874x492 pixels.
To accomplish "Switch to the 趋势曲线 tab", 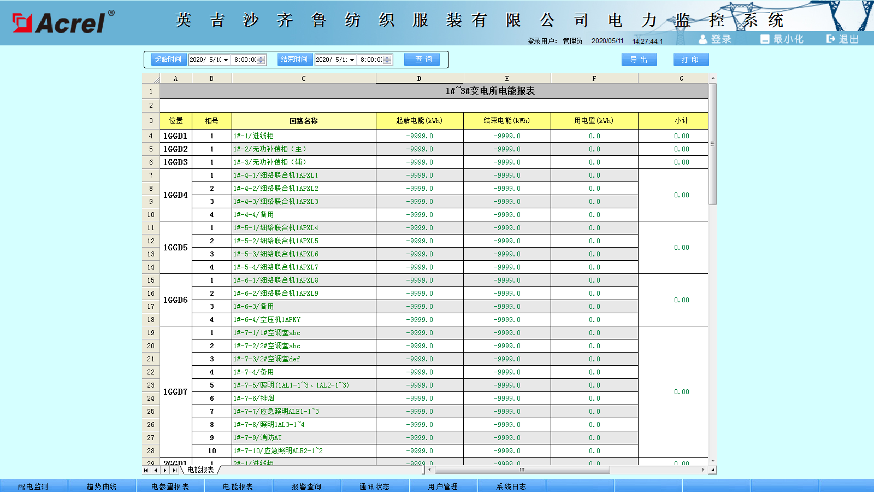I will 102,486.
